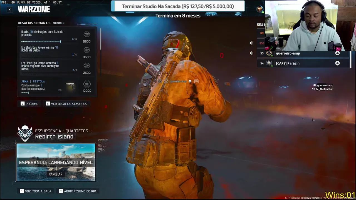Click 'elimine 10 Robôs da Guilda' challenge text

(x=39, y=49)
